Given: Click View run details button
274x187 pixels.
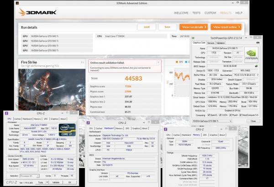Looking at the screenshot, I should coord(194,27).
